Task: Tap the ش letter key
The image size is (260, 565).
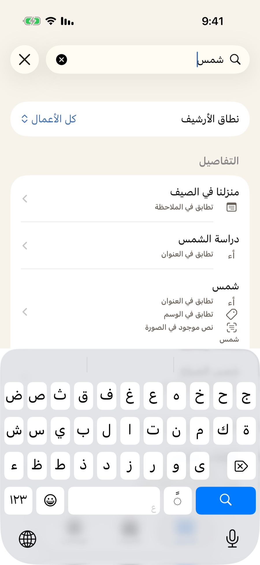Action: coord(14,431)
